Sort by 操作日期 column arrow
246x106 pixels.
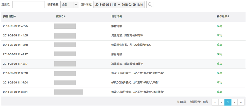(15, 17)
